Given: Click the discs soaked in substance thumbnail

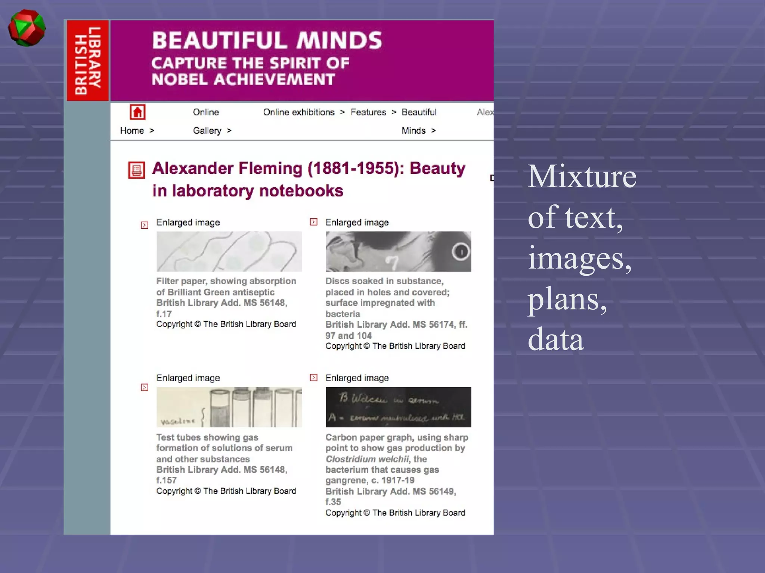Looking at the screenshot, I should pos(398,251).
